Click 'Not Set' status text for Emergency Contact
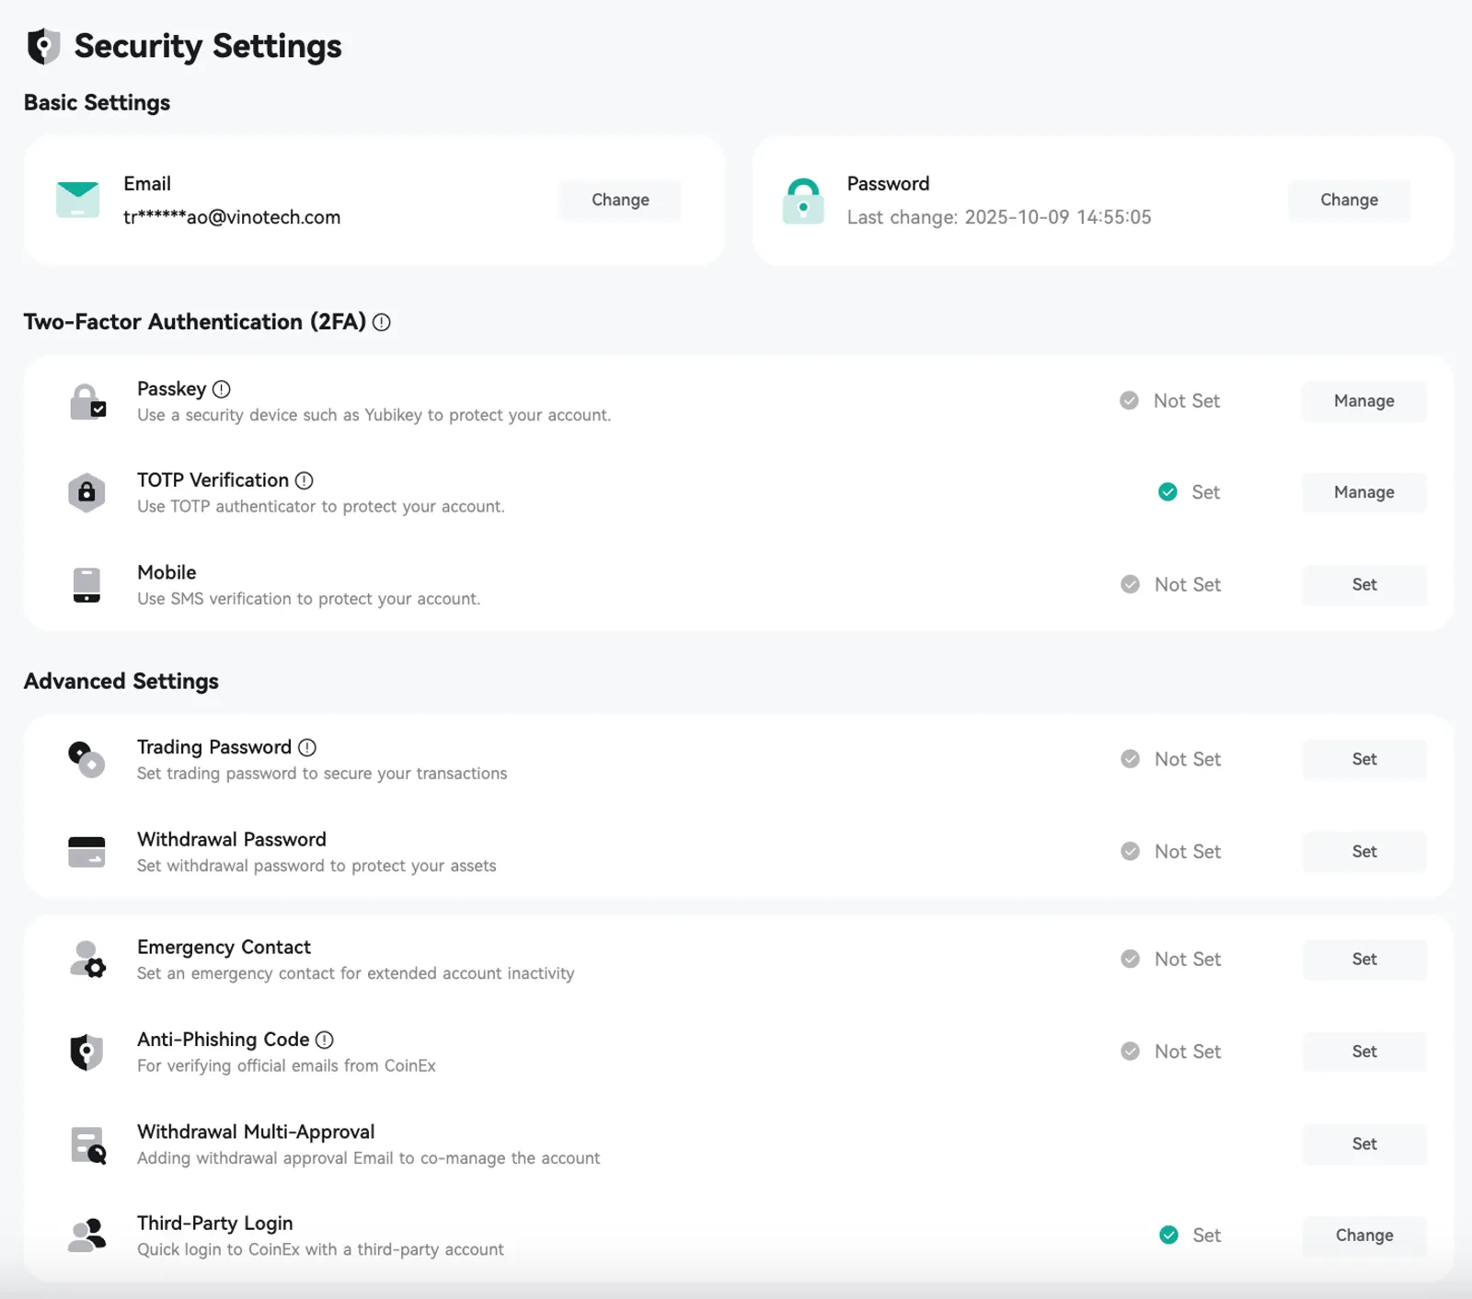Screen dimensions: 1472x1299 (1188, 960)
